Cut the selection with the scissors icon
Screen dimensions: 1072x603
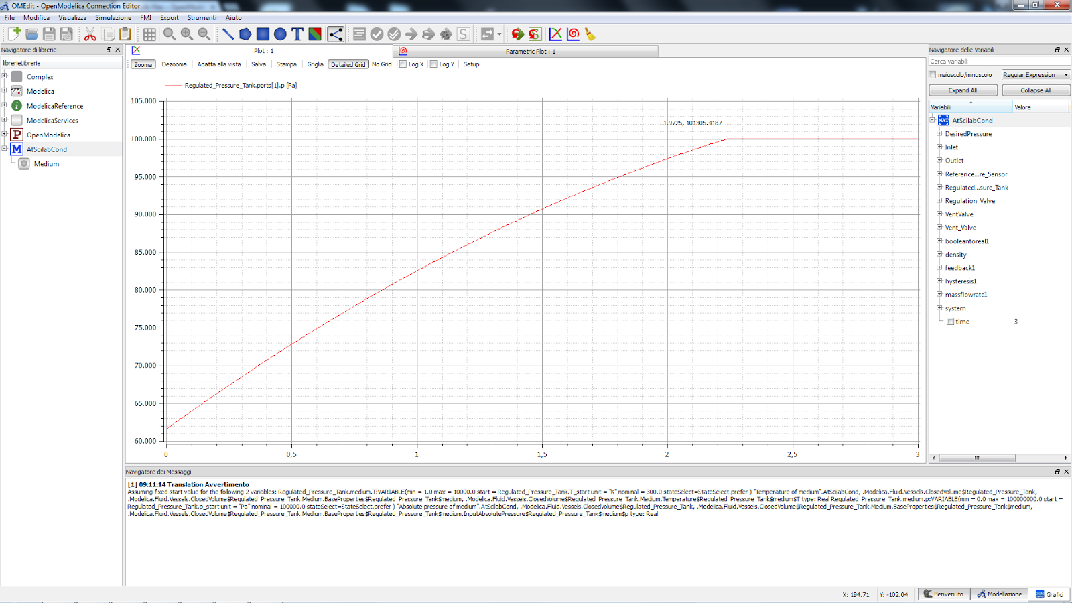[x=90, y=34]
